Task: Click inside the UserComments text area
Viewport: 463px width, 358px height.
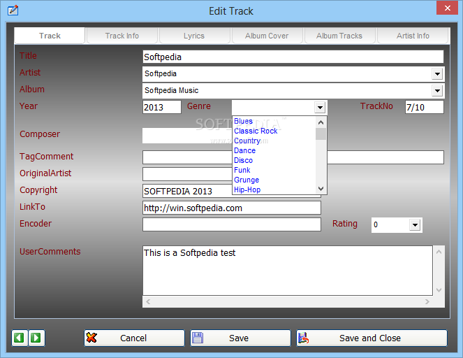Action: 288,271
